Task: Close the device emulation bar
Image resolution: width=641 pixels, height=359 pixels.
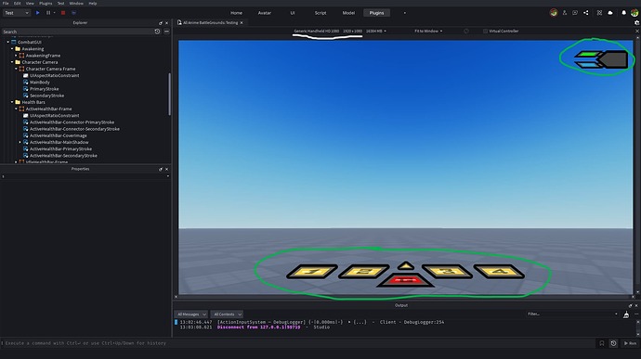Action: [637, 31]
